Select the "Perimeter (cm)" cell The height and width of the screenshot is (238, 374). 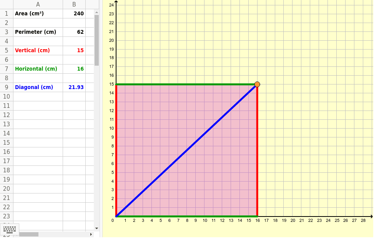38,32
